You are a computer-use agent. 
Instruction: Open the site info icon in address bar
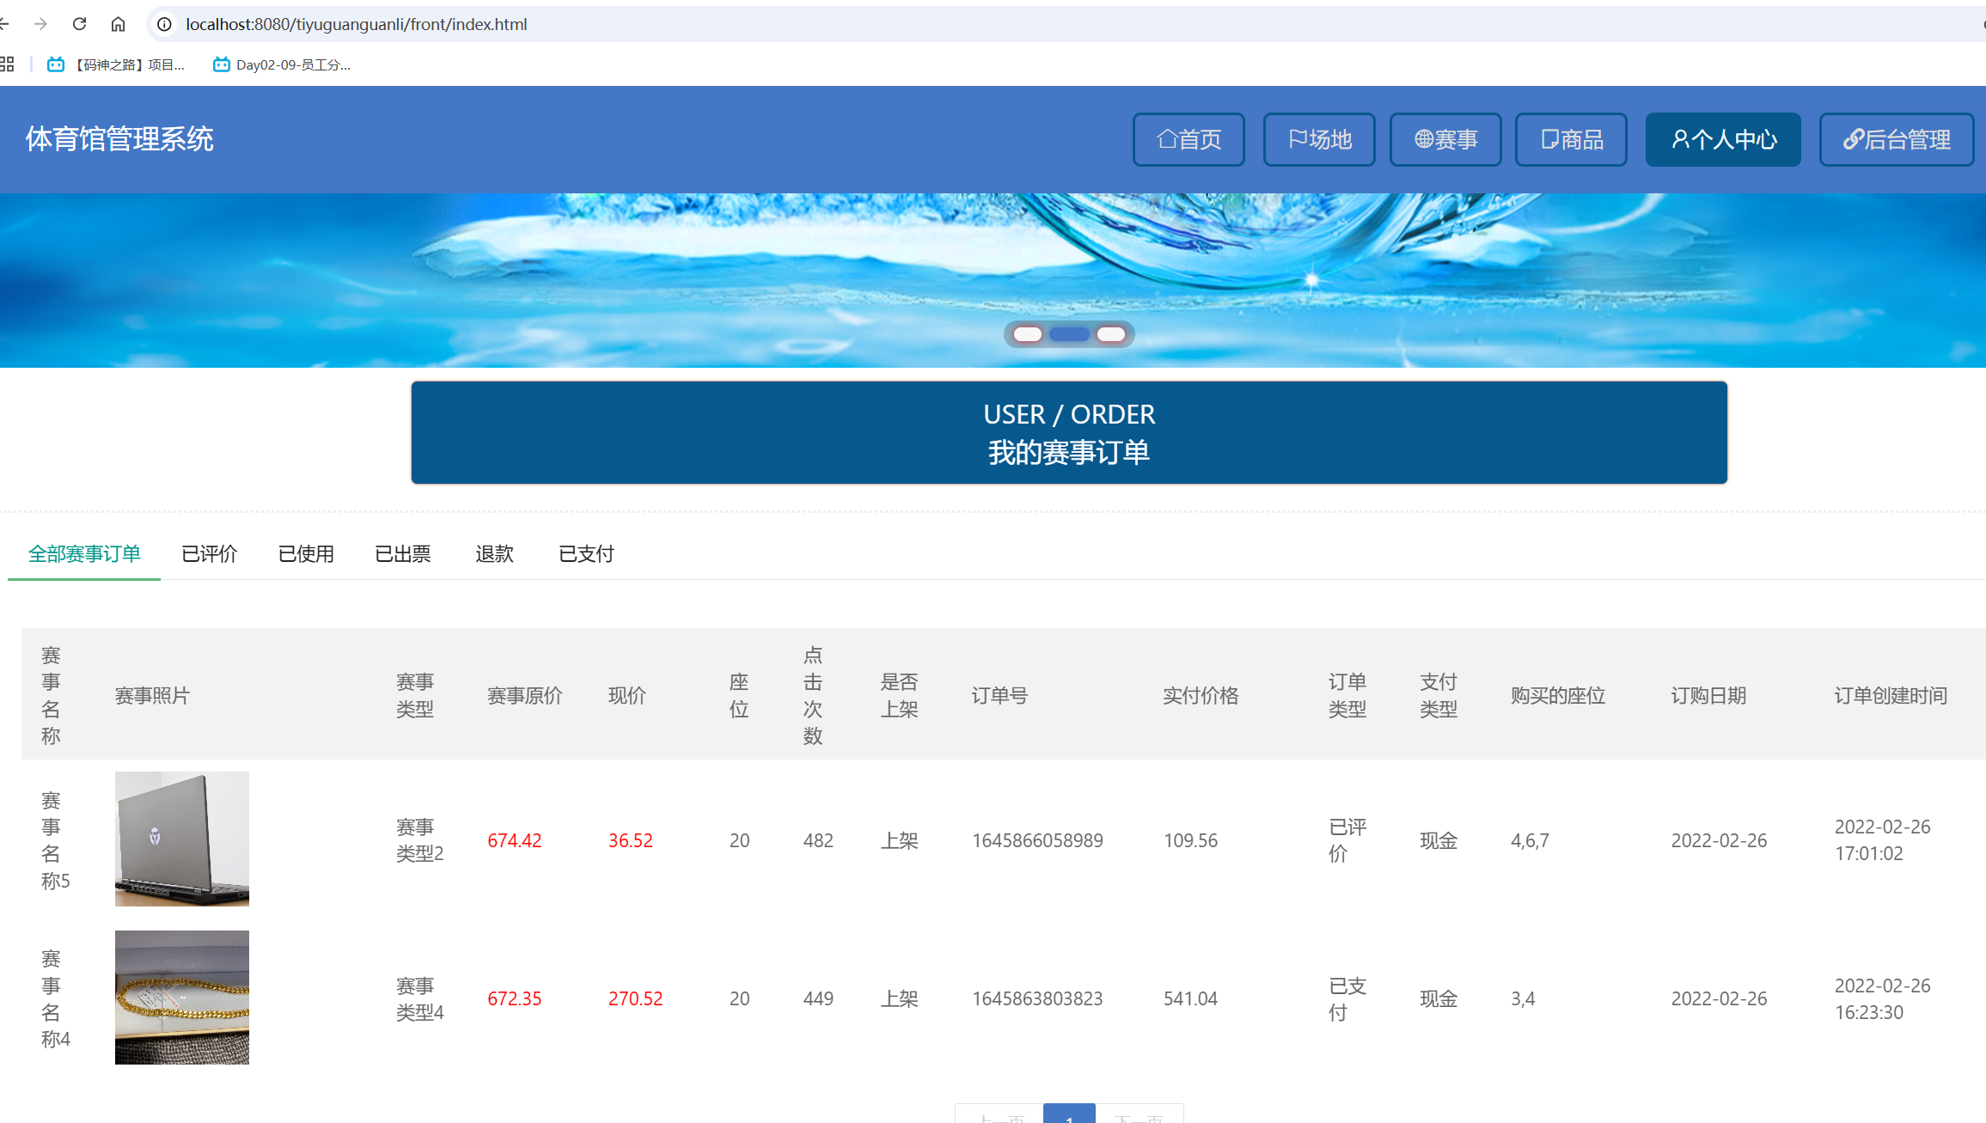click(x=162, y=24)
